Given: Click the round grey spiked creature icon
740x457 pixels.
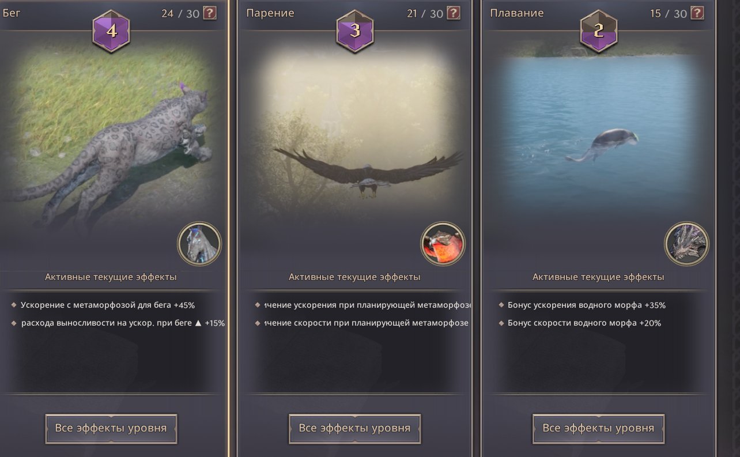Looking at the screenshot, I should coord(687,244).
